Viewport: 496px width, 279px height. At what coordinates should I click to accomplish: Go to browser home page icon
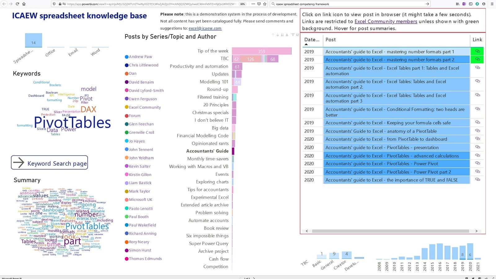pyautogui.click(x=24, y=4)
